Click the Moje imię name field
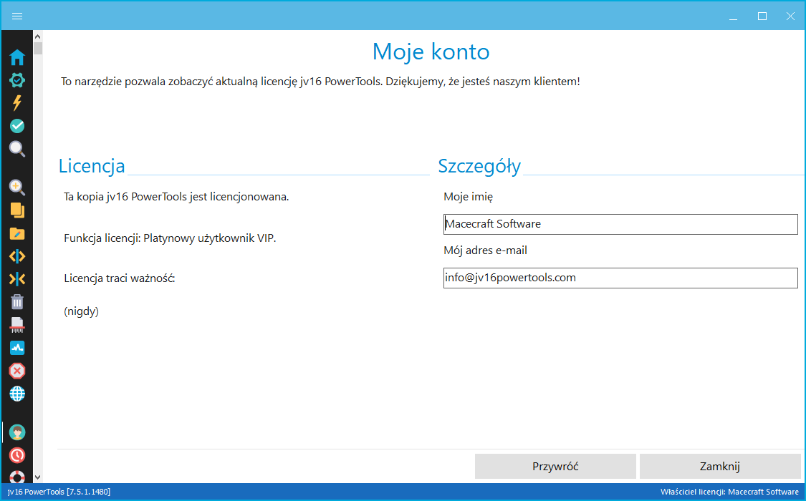806x501 pixels. (620, 224)
